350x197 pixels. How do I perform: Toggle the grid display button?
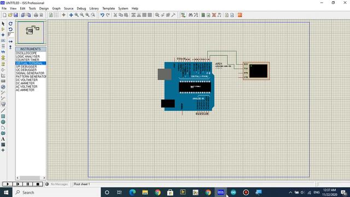click(x=56, y=15)
